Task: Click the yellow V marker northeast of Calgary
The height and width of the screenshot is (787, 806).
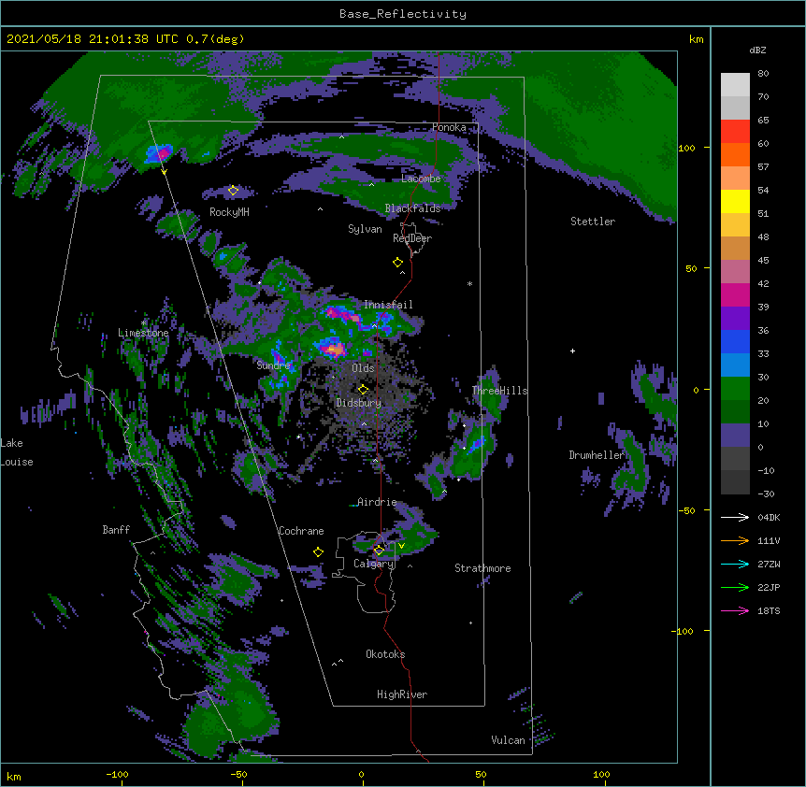Action: coord(401,546)
